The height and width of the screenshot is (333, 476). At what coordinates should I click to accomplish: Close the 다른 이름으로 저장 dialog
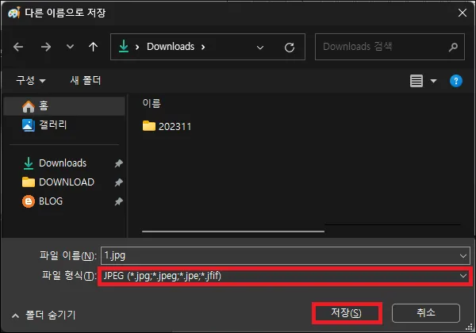pyautogui.click(x=463, y=13)
